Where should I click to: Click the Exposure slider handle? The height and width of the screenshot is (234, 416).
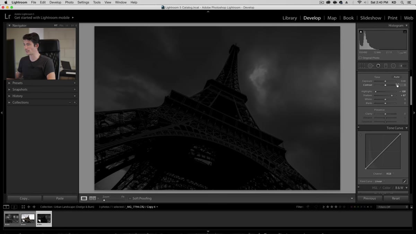point(385,81)
